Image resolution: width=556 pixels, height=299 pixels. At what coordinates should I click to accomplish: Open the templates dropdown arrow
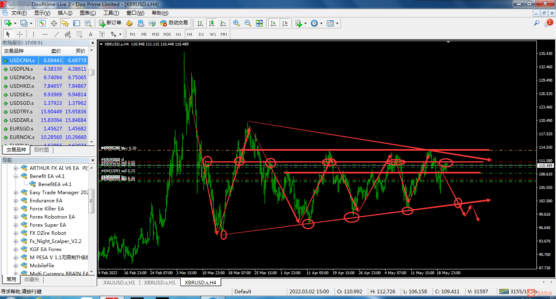coord(337,23)
